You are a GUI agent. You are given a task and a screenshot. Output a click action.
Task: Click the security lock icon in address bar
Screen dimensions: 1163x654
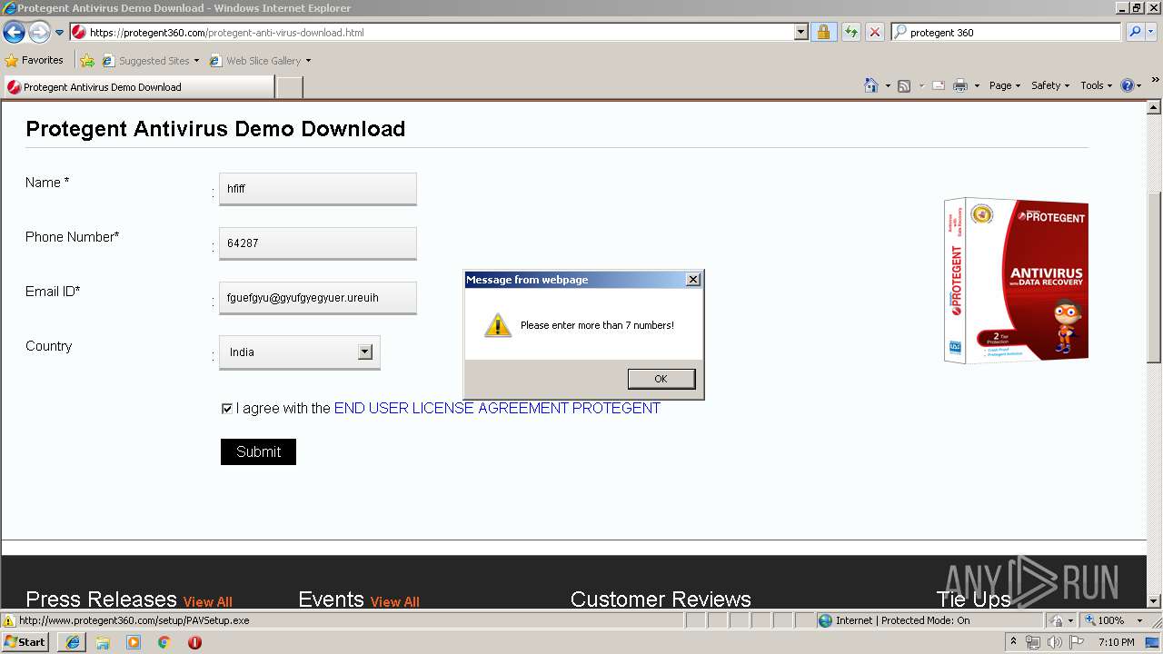click(x=823, y=32)
